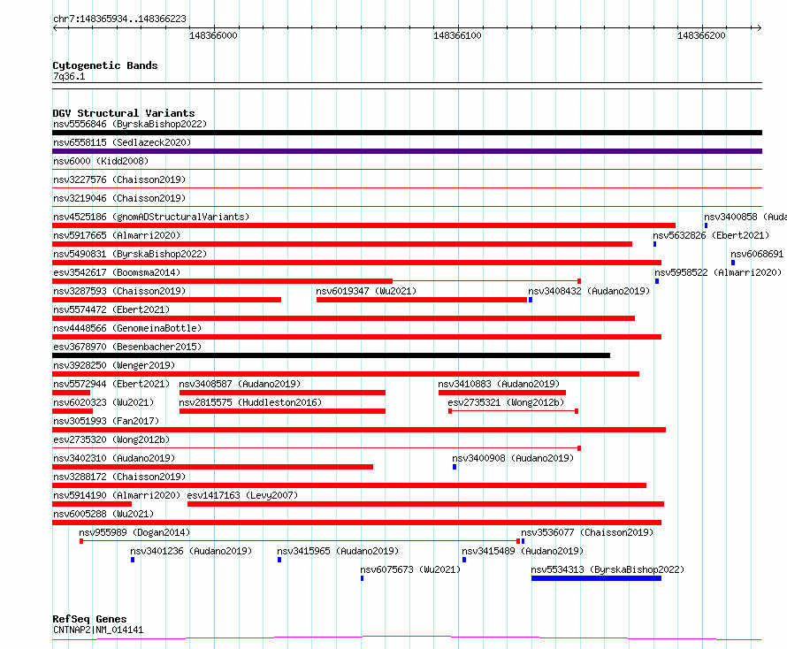Open the nsv4525186 (gnomADStructuralVariants) label
Viewport: 787px width, 649px height.
[151, 217]
